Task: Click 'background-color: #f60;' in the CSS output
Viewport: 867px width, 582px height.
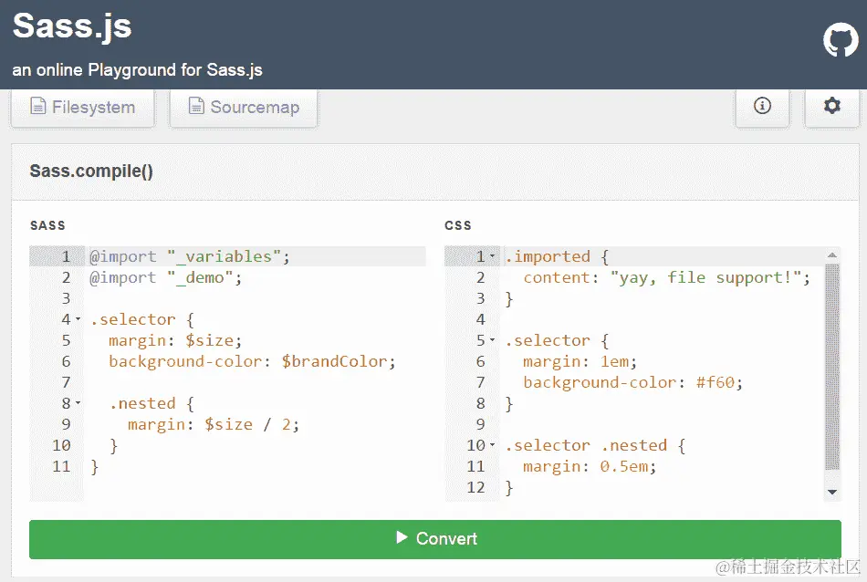Action: [x=633, y=382]
